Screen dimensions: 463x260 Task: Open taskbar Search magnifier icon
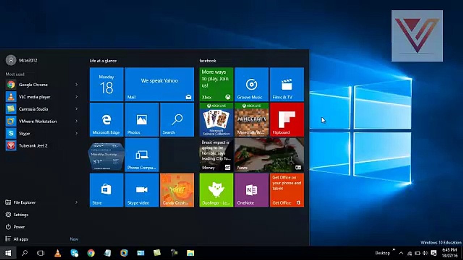tap(25, 253)
